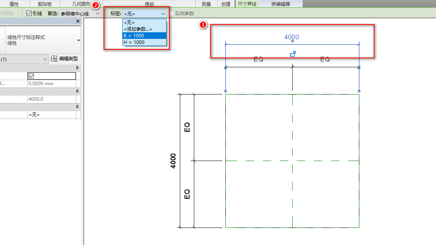Click the 编辑类型 button text
Screen dimensions: 436x245
(x=69, y=59)
